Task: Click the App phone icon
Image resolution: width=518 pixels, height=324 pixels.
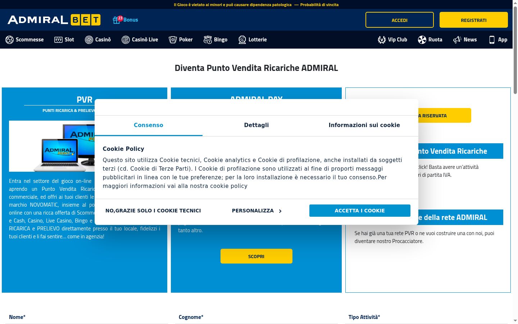Action: pyautogui.click(x=492, y=40)
